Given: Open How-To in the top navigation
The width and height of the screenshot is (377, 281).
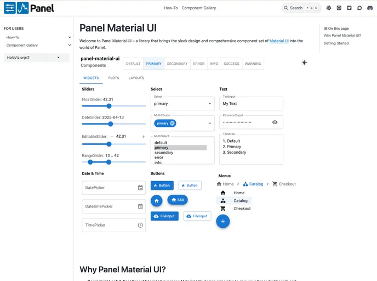Looking at the screenshot, I should (x=171, y=8).
